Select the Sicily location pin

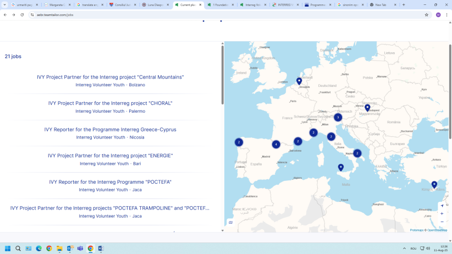click(340, 167)
